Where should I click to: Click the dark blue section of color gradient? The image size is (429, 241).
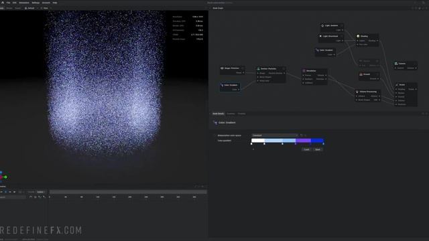pos(317,141)
